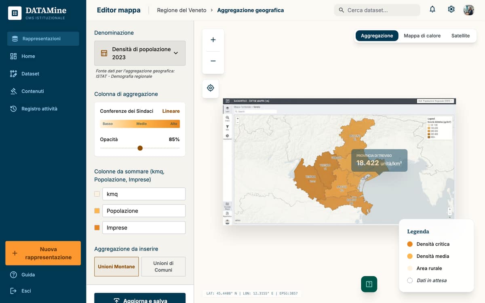Viewport: 485px width, 303px height.
Task: Open user profile avatar
Action: pos(469,10)
